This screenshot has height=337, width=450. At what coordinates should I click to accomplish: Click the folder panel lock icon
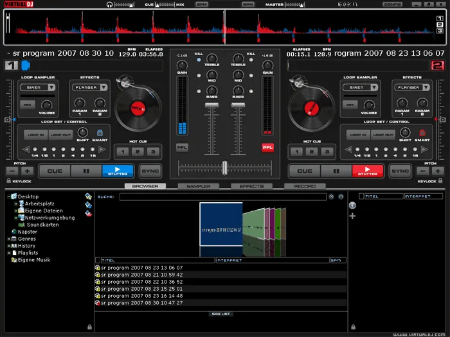coord(89,327)
